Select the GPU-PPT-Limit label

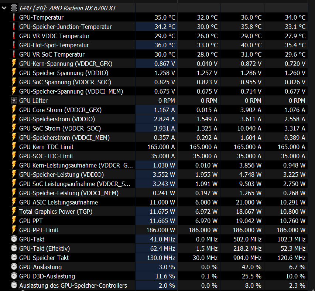(x=39, y=230)
